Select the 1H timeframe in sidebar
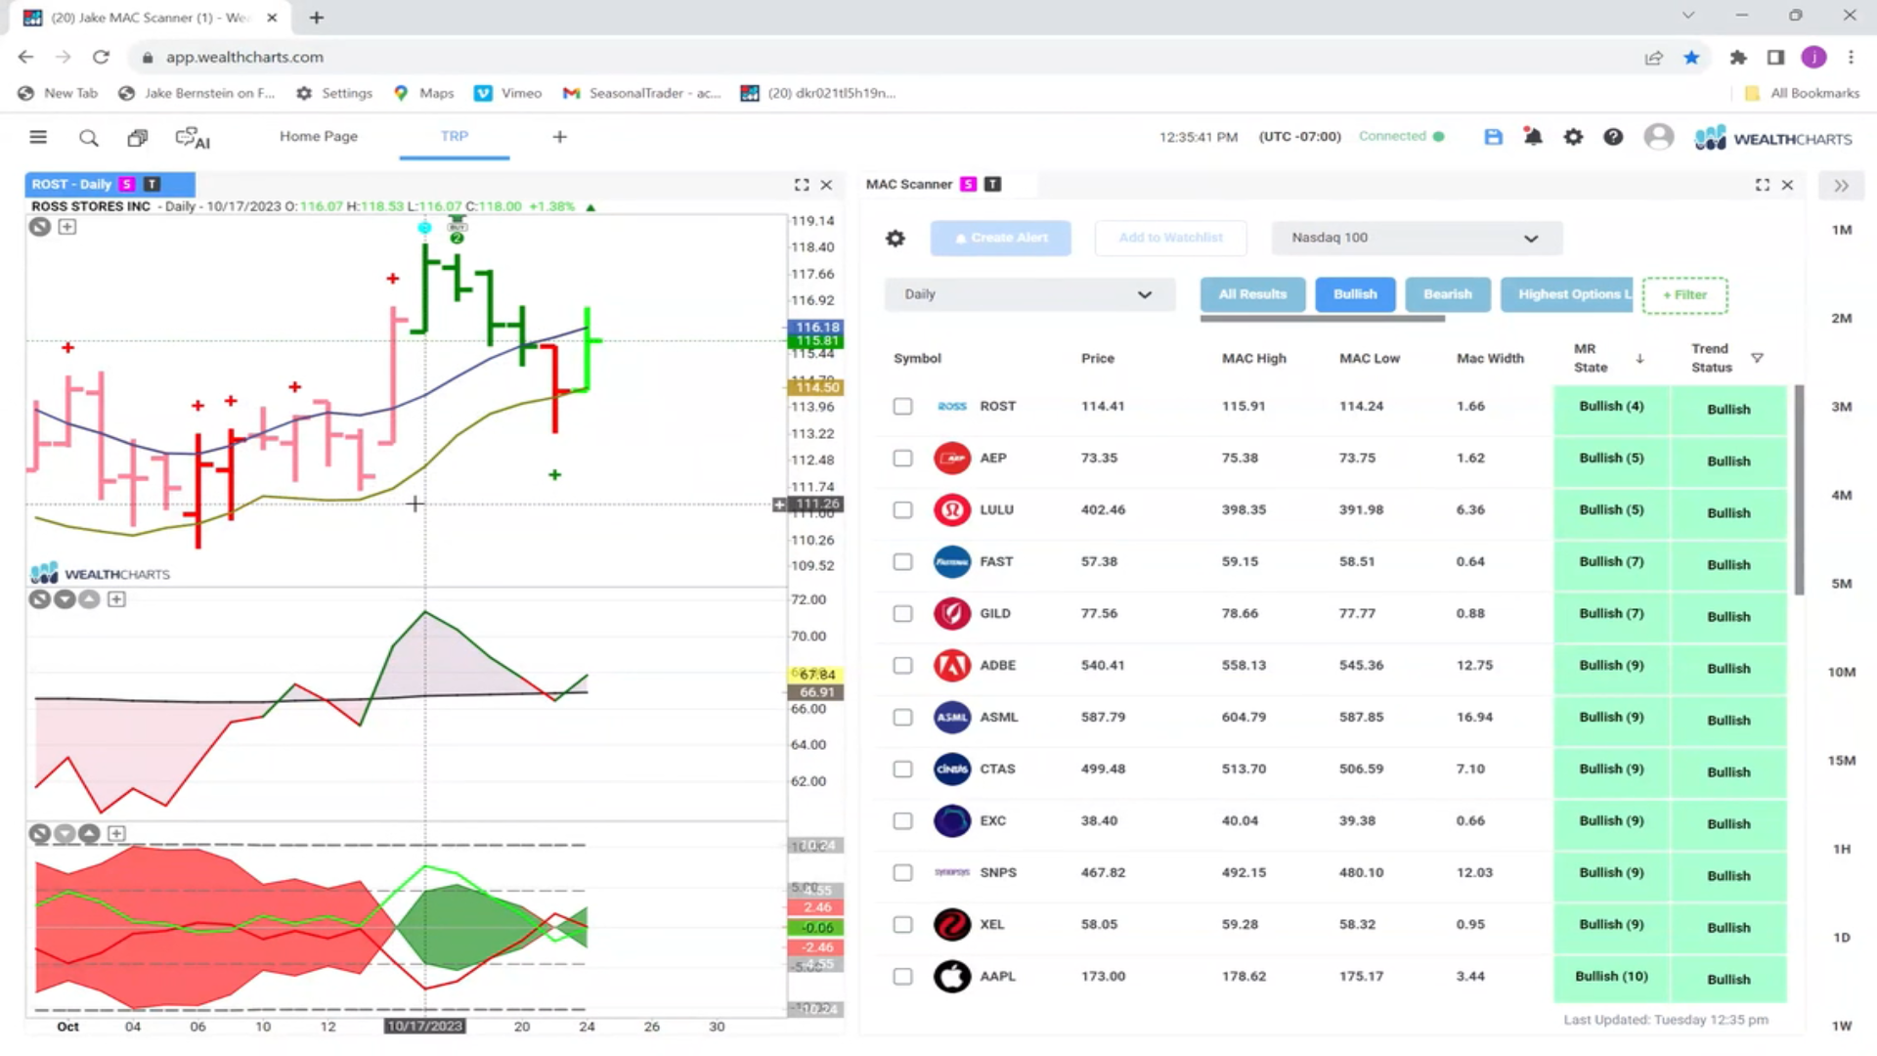Image resolution: width=1877 pixels, height=1056 pixels. (x=1842, y=849)
